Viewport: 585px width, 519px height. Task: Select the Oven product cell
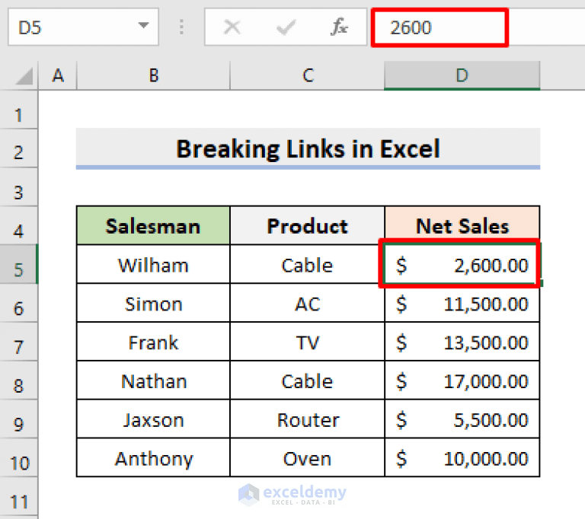coord(308,458)
